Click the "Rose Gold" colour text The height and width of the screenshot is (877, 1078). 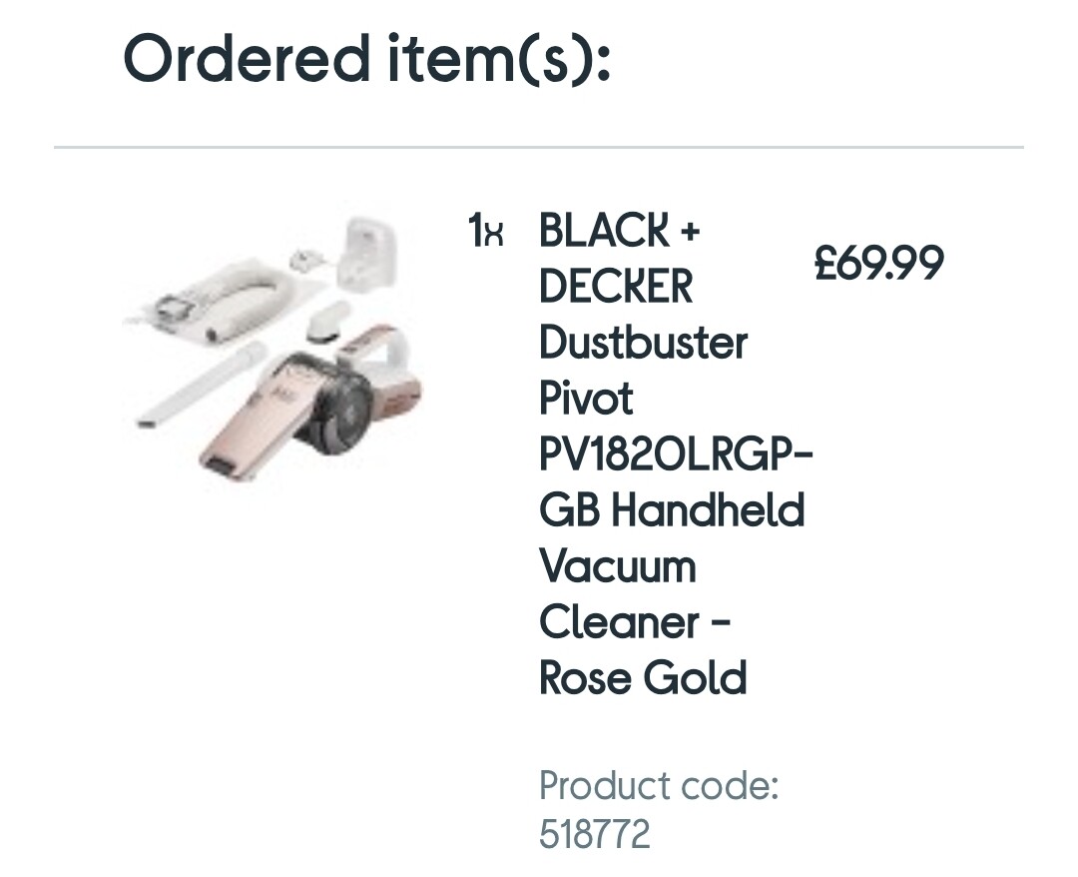point(643,679)
